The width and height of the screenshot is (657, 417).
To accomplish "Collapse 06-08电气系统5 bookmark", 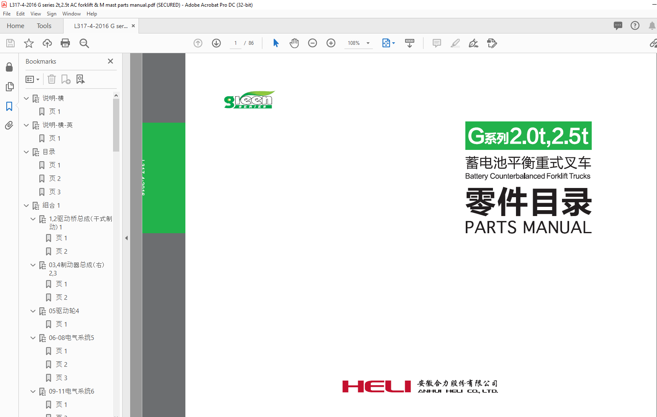I will (x=33, y=338).
